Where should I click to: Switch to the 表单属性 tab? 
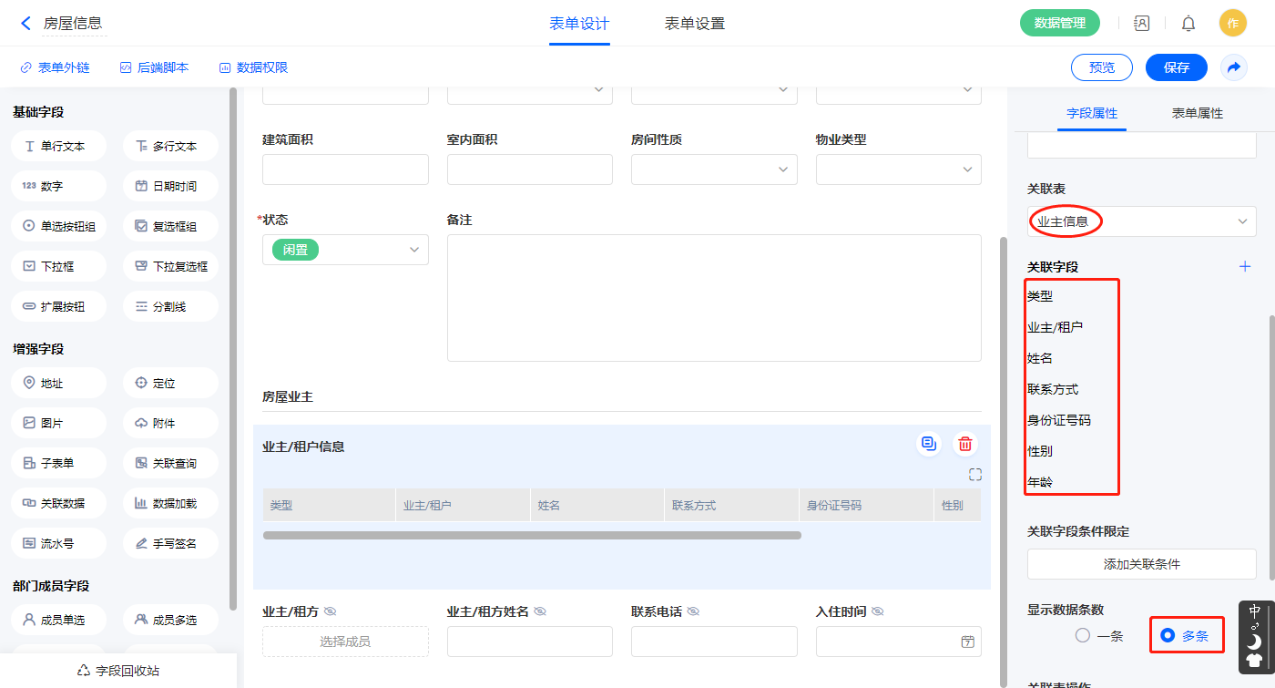(1197, 113)
